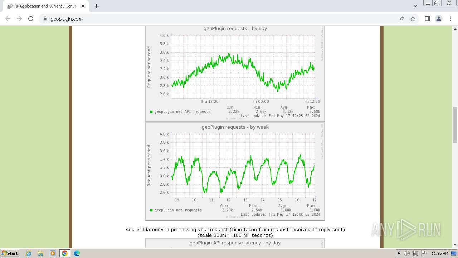
Task: Open network status tray icon
Action: 415,253
